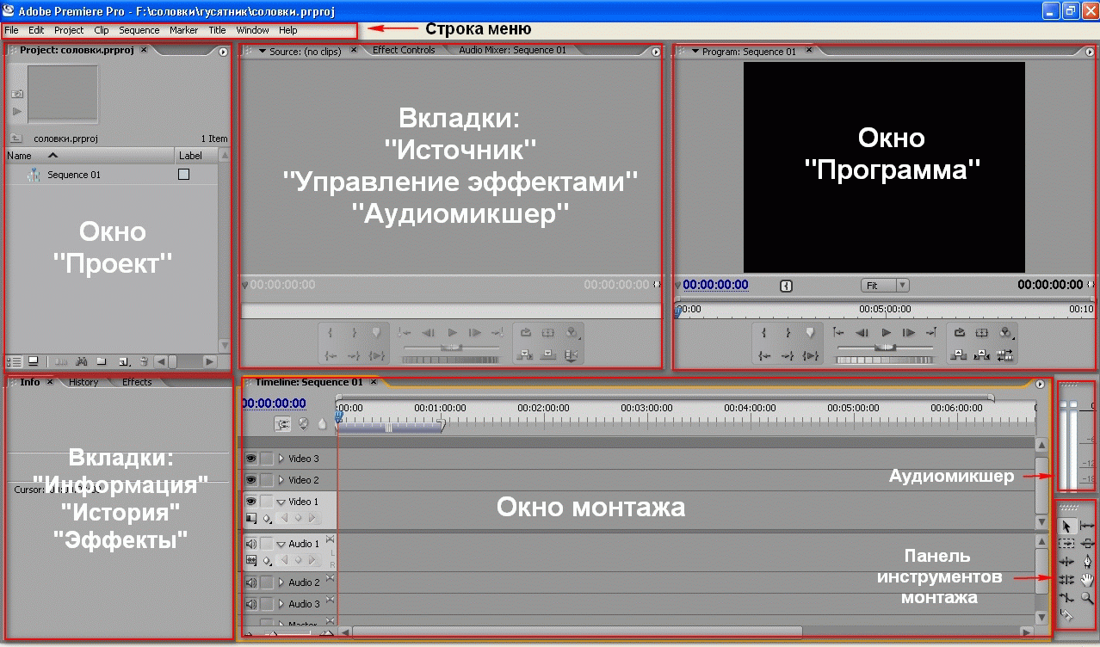This screenshot has width=1100, height=647.
Task: Open the Fit zoom level dropdown
Action: tap(885, 285)
